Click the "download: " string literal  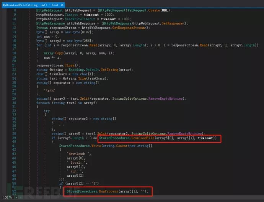(x=79, y=154)
